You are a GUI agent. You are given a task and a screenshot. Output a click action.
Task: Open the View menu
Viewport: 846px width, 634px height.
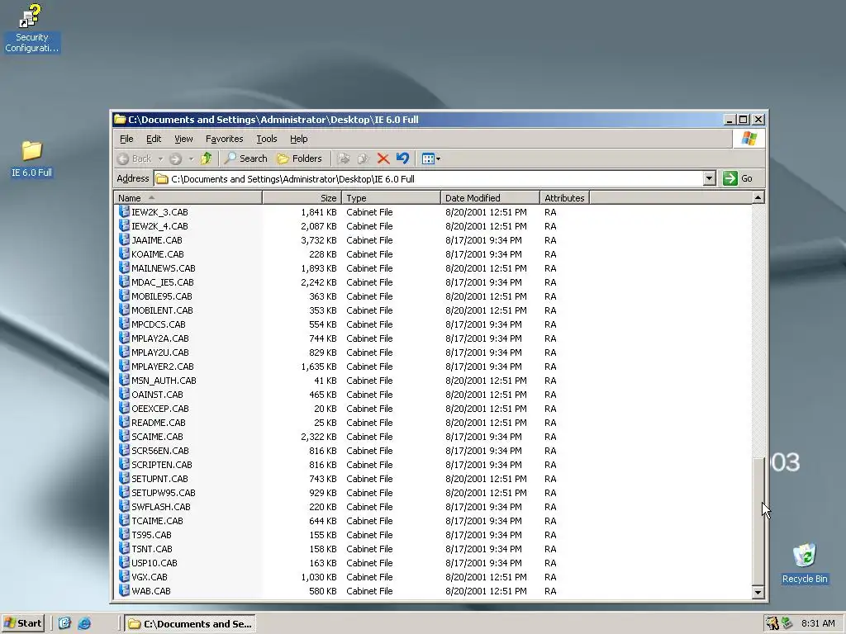tap(183, 139)
